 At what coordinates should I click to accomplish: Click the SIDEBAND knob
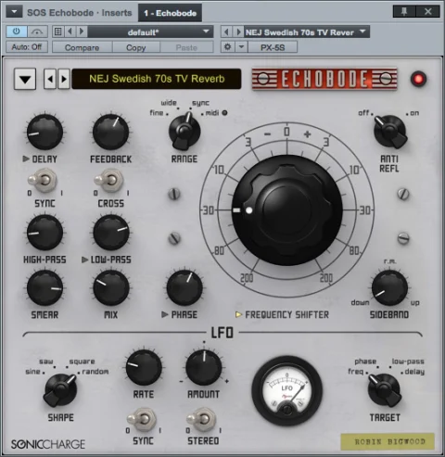[x=389, y=288]
